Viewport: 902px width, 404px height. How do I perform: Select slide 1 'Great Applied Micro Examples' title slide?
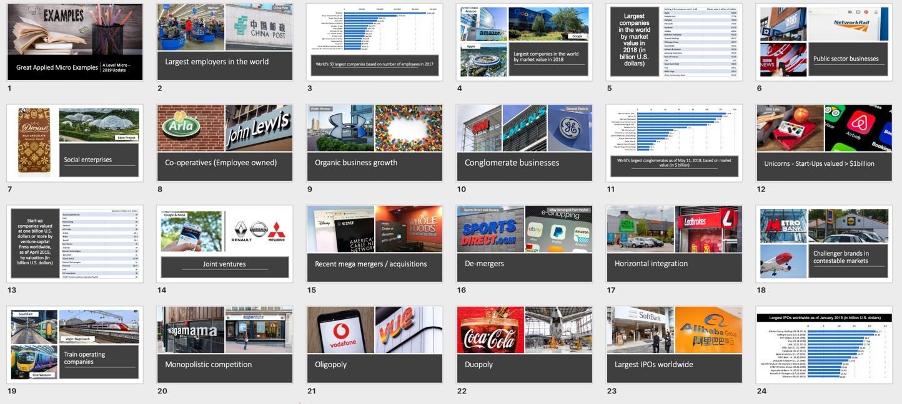tap(75, 42)
